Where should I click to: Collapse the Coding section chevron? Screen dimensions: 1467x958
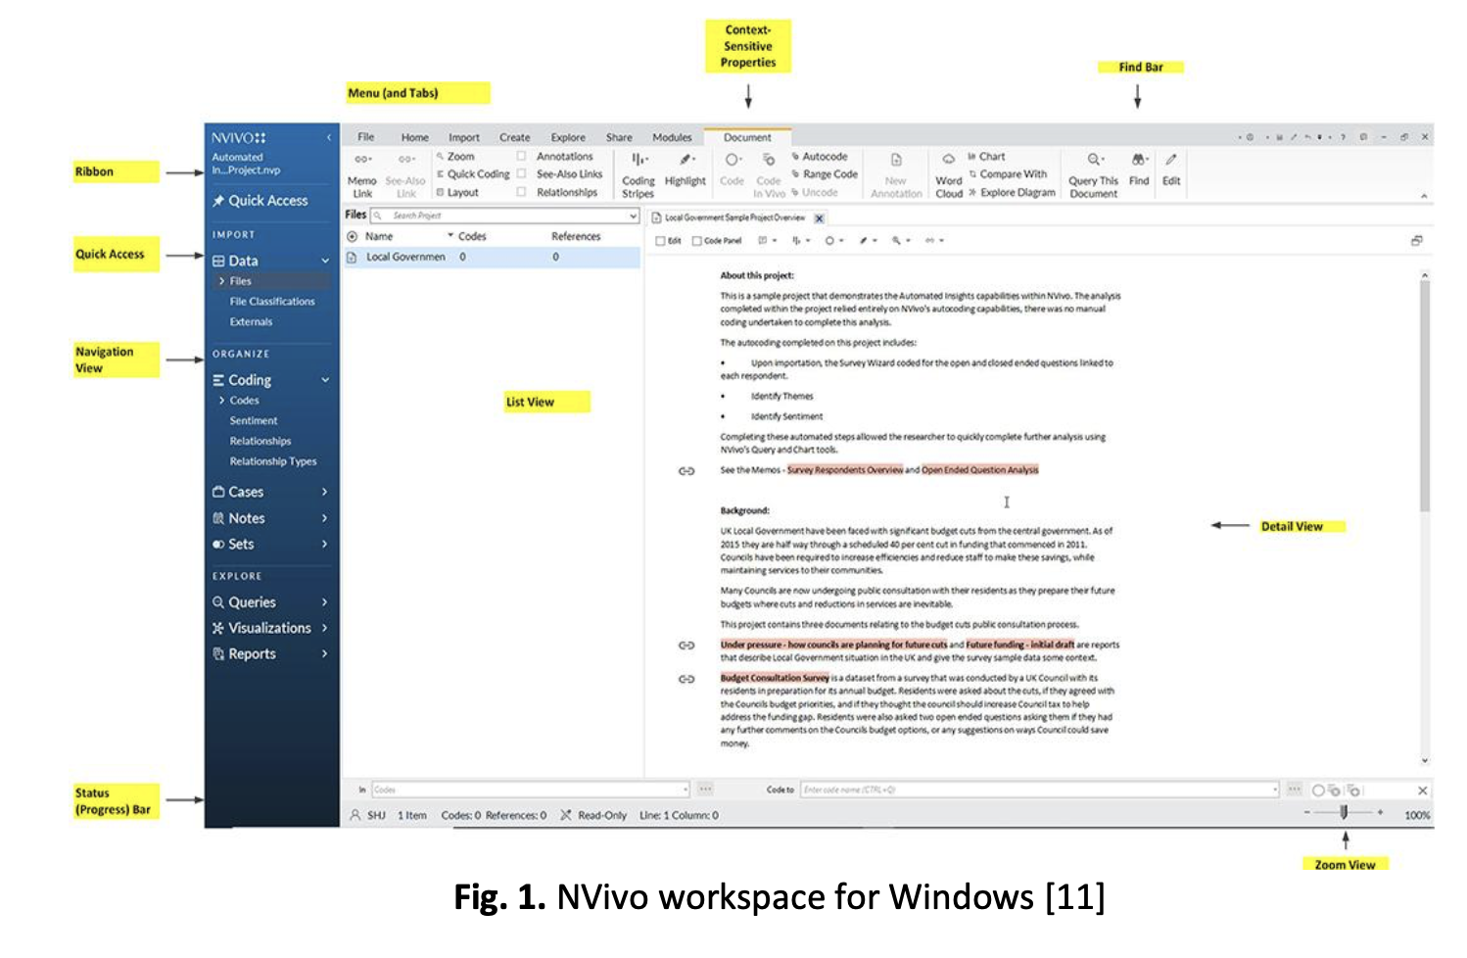point(325,380)
